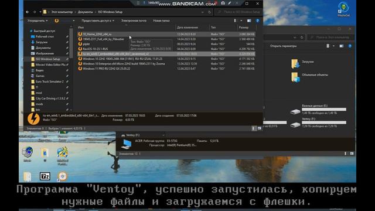
Task: Click the Ventoy (F:) drive capacity bar
Action: pyautogui.click(x=324, y=122)
